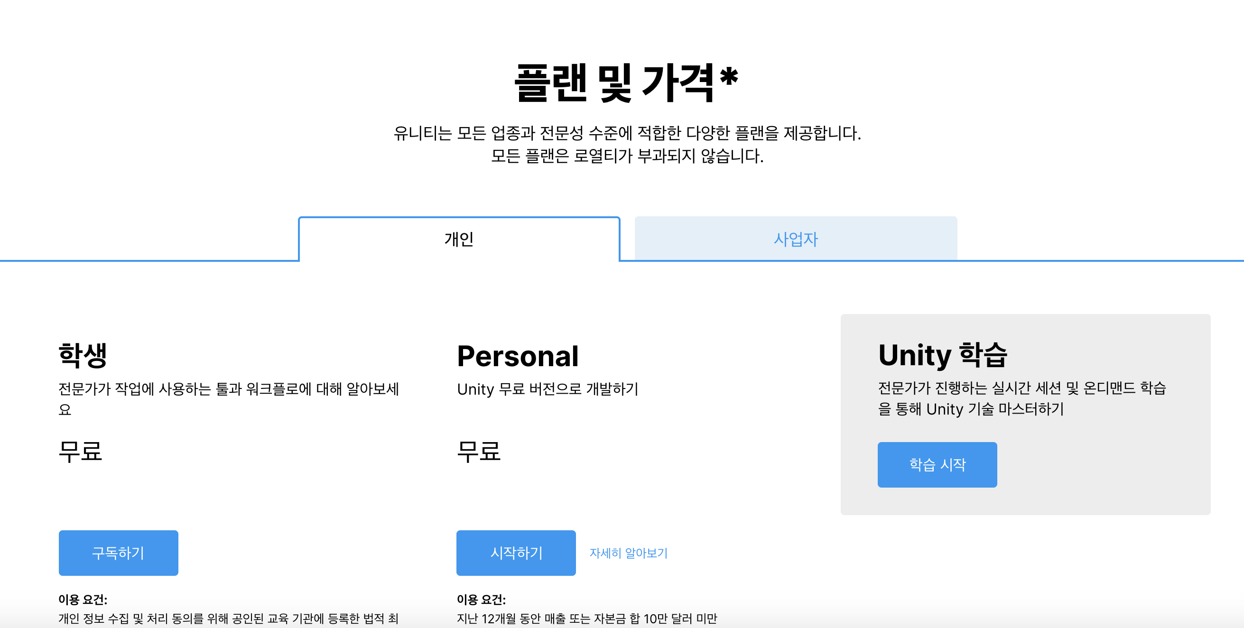This screenshot has height=628, width=1244.
Task: Click the 플랜 및 가격 page title
Action: click(x=626, y=83)
